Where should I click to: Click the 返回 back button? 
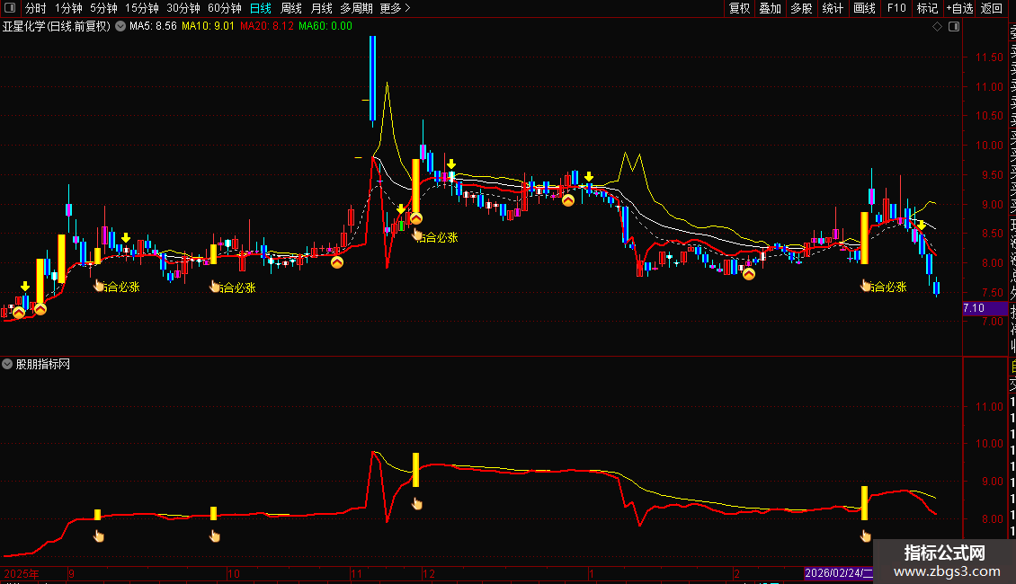click(x=992, y=8)
